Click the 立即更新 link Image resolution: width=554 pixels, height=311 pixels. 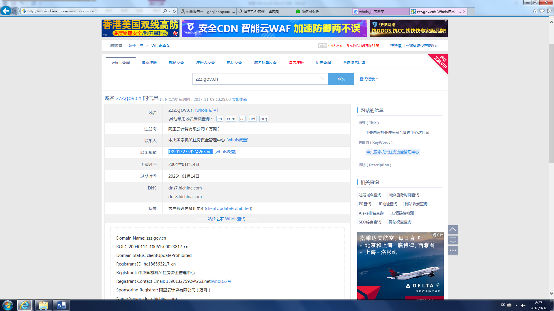point(239,99)
